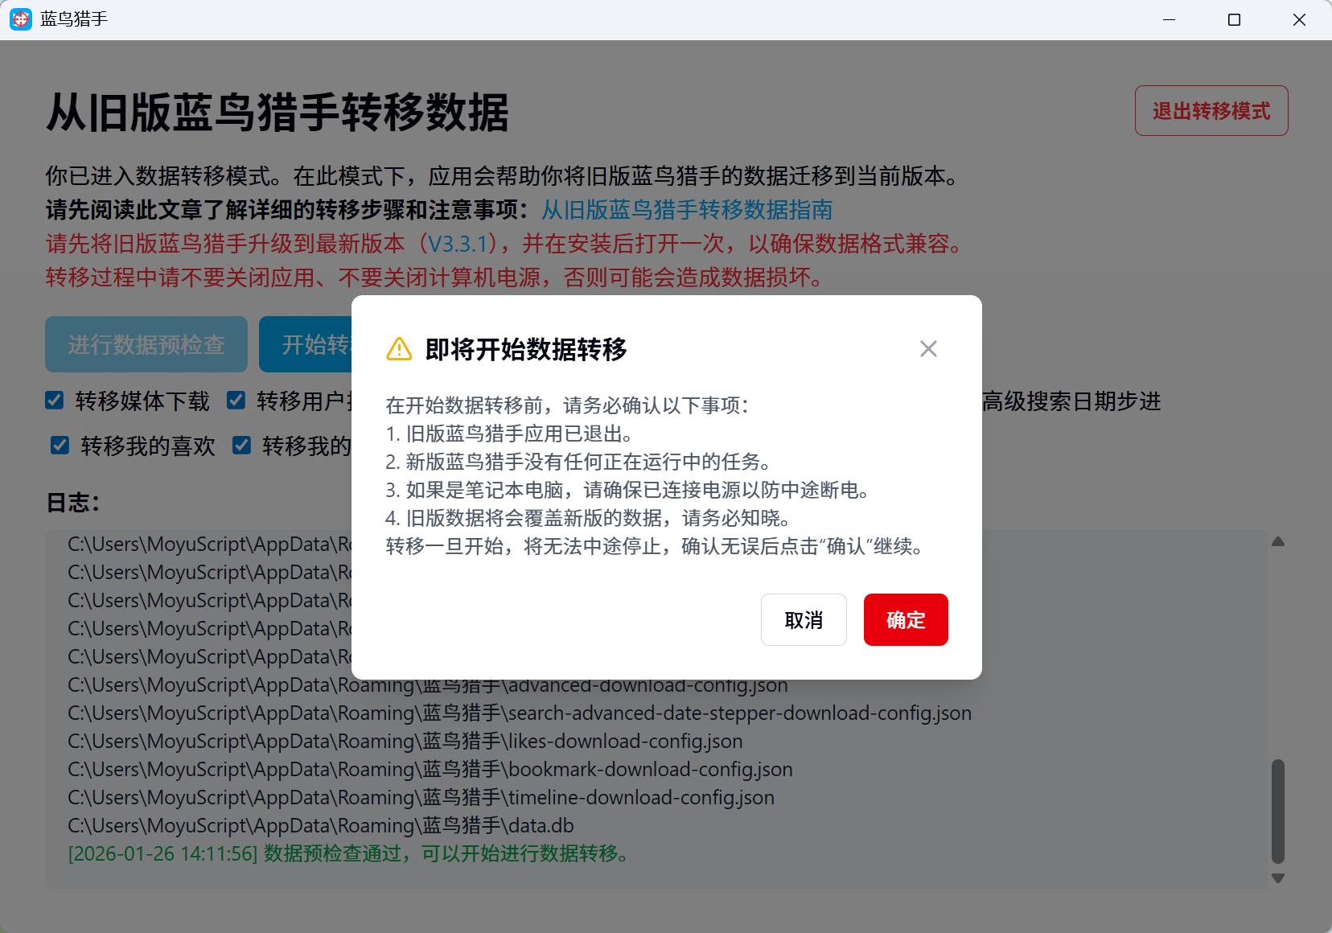Click the 进行数据预检查 button
The width and height of the screenshot is (1332, 933).
[x=146, y=344]
